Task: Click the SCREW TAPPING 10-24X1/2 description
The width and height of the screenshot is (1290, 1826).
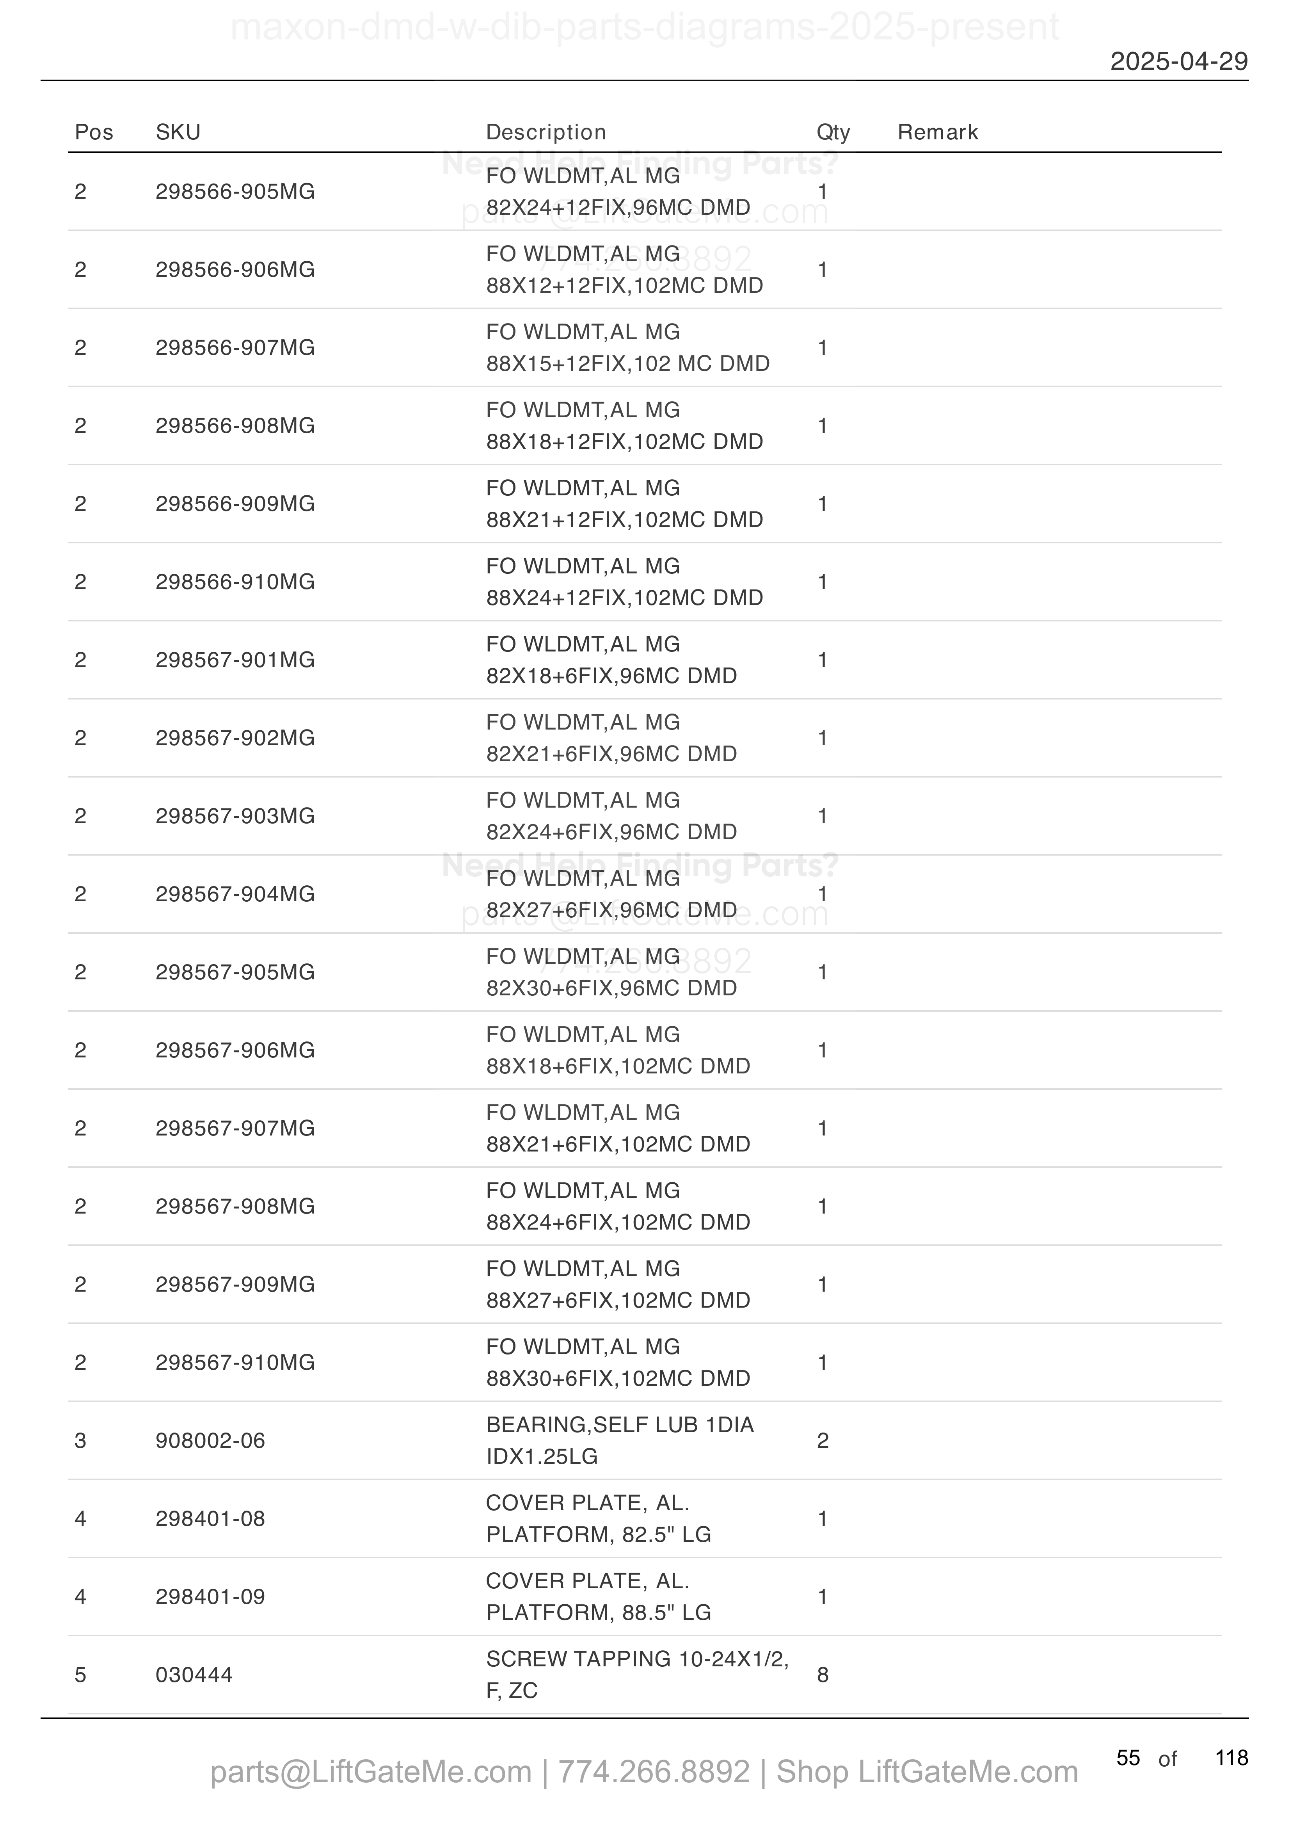Action: (637, 1675)
